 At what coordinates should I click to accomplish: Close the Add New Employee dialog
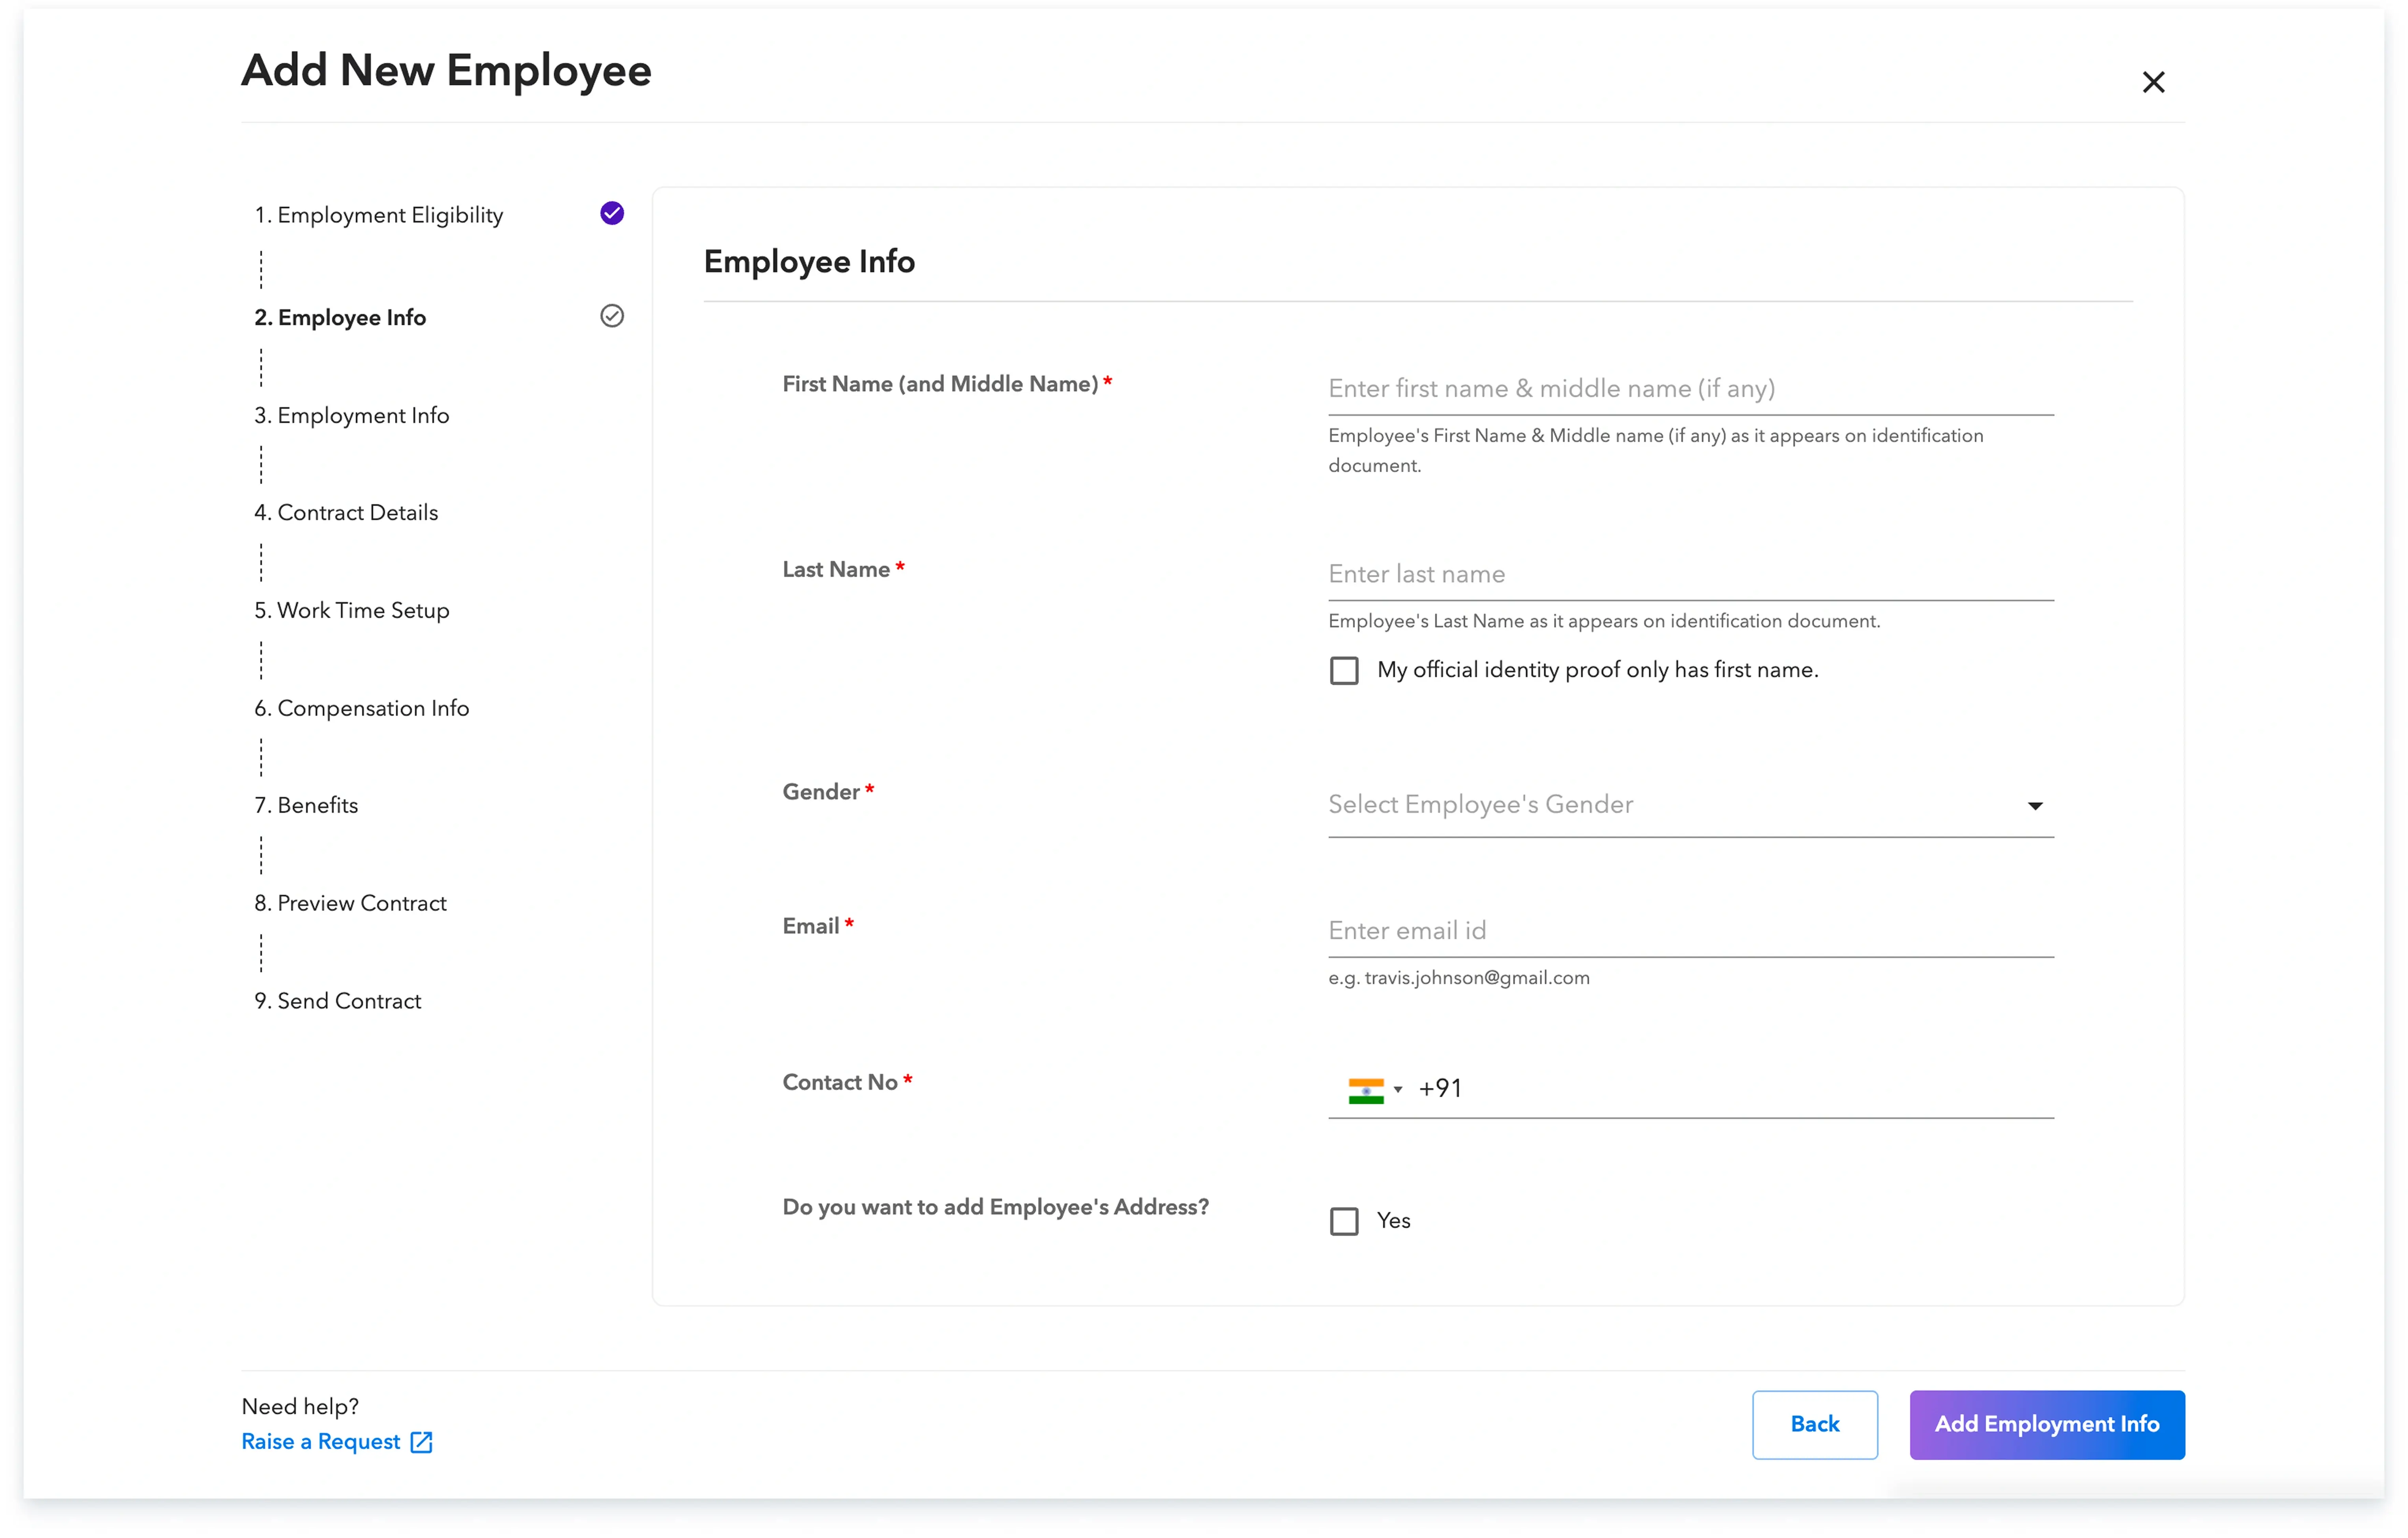[x=2154, y=81]
